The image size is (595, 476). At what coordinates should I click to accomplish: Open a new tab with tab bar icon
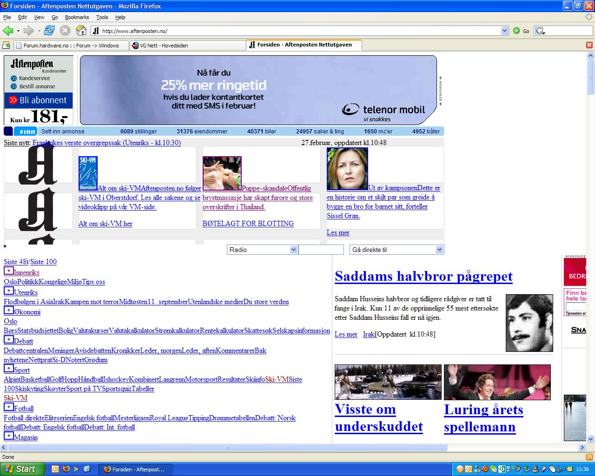(x=6, y=45)
